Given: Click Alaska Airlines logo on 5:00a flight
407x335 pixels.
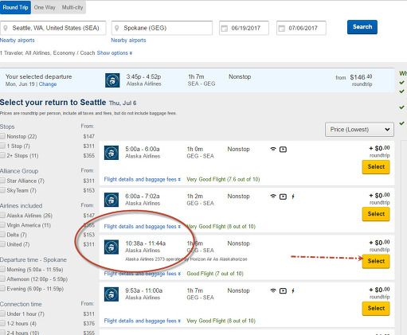Looking at the screenshot, I should click(112, 153).
